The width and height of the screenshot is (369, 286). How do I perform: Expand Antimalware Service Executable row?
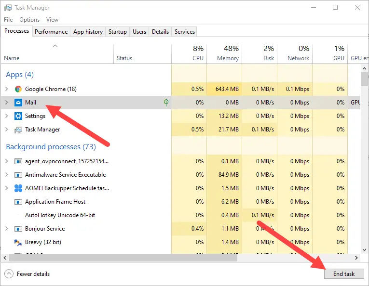[x=7, y=175]
